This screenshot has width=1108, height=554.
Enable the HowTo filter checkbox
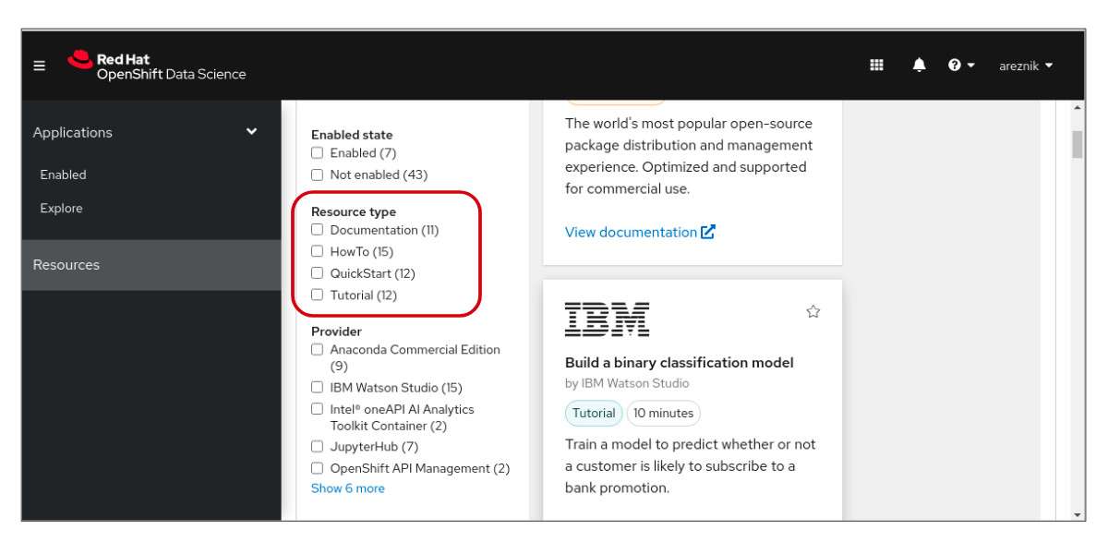tap(318, 251)
